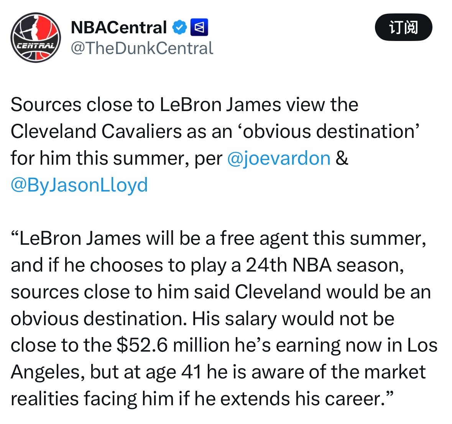Click the 'His salary would not be' sentence

coord(293,319)
